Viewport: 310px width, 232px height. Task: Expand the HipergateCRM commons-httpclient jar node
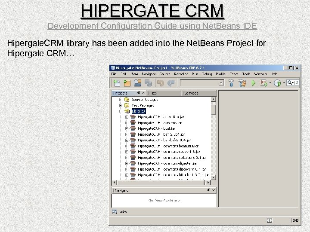[x=127, y=175]
